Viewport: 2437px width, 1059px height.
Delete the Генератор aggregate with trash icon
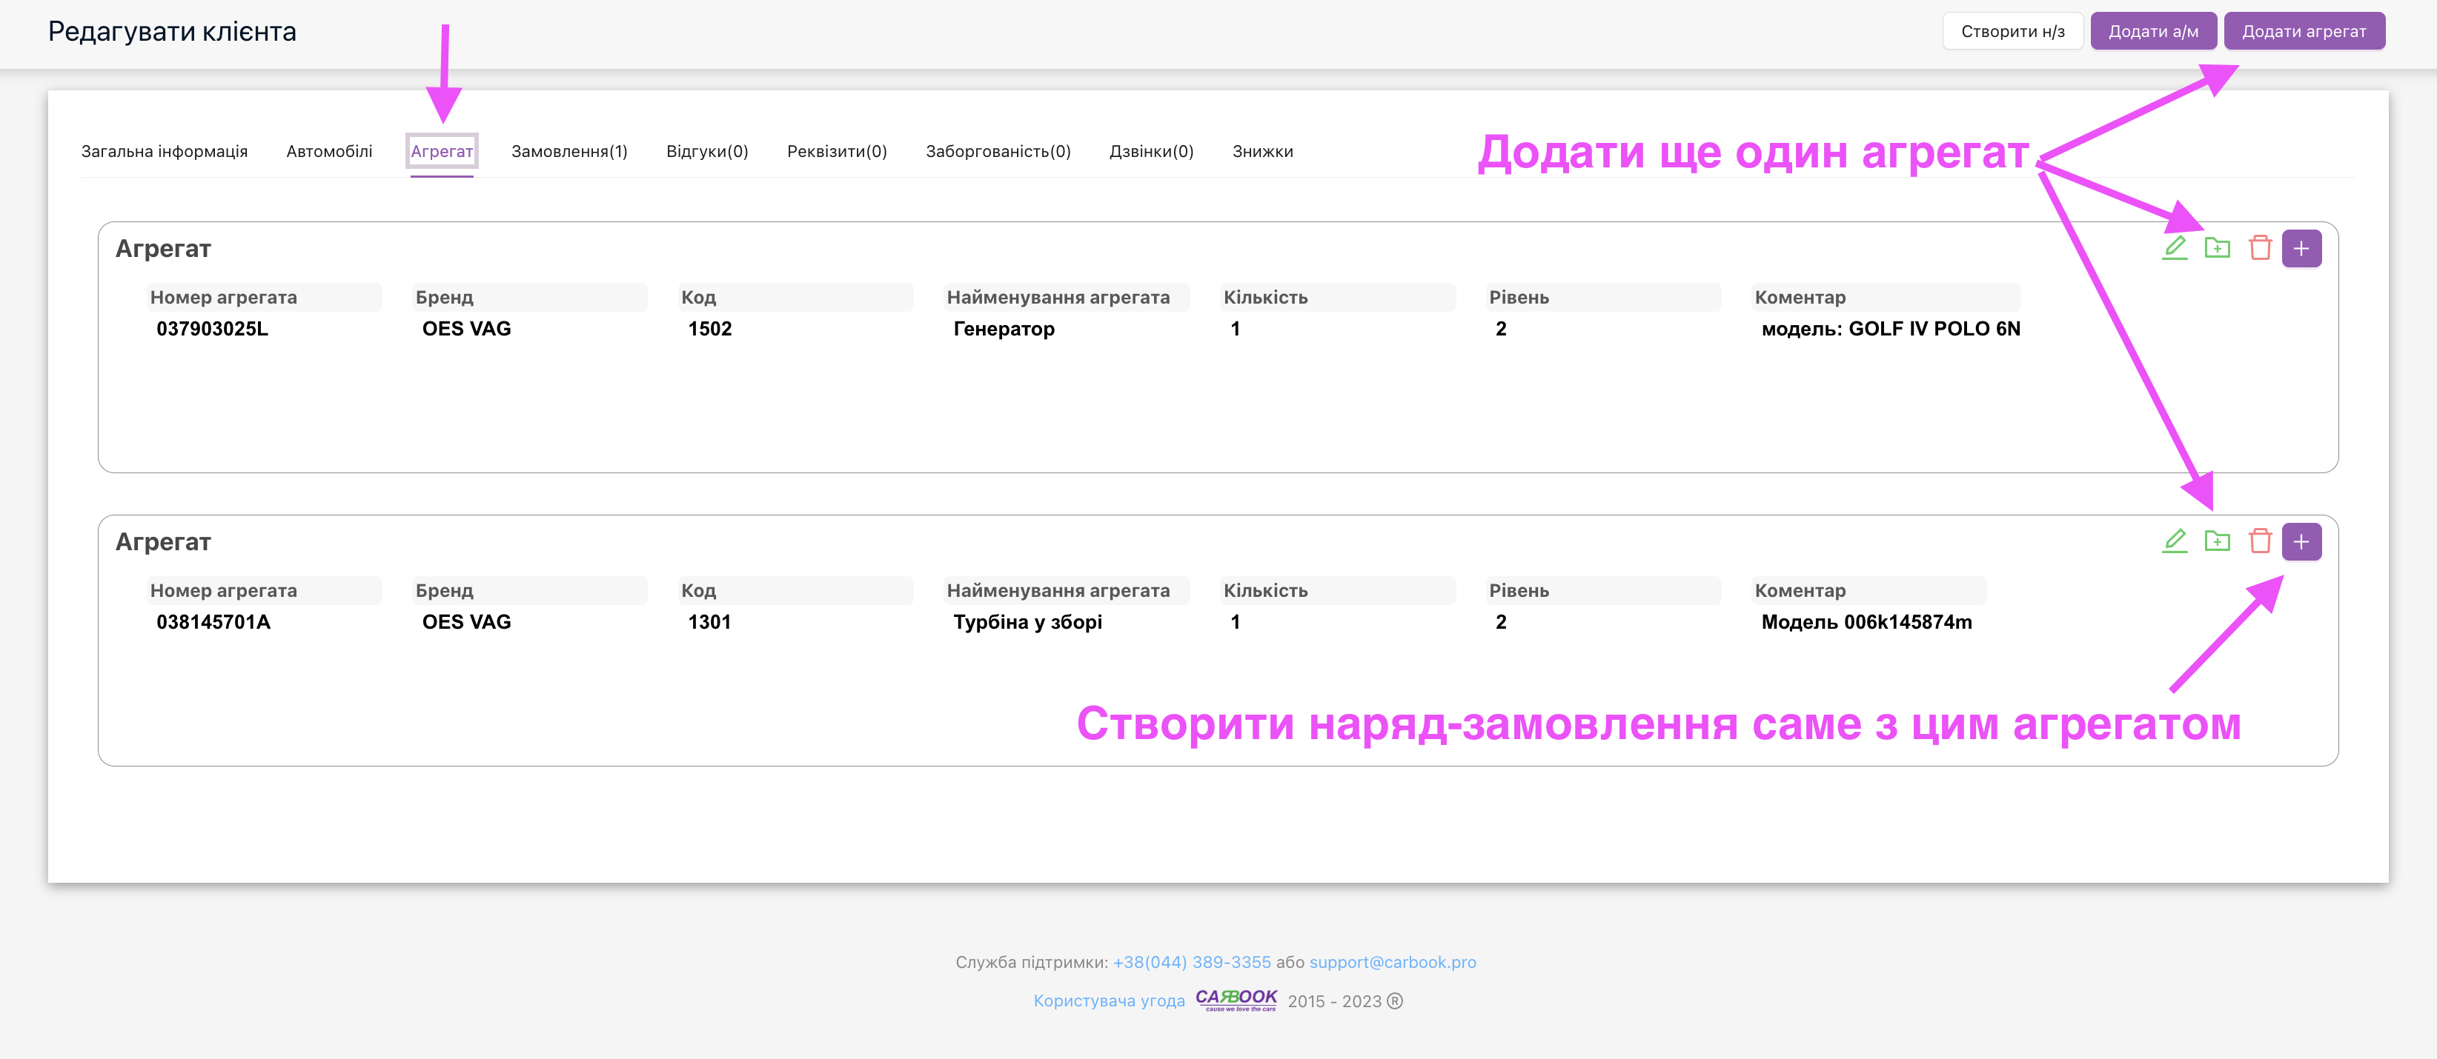click(2260, 249)
